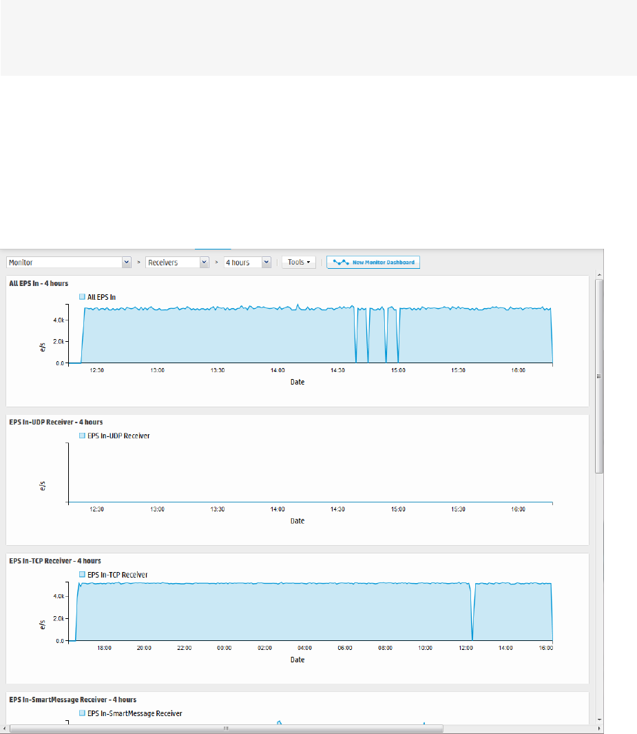The height and width of the screenshot is (734, 637).
Task: Click the vertical scrollbar thumb
Action: click(599, 376)
